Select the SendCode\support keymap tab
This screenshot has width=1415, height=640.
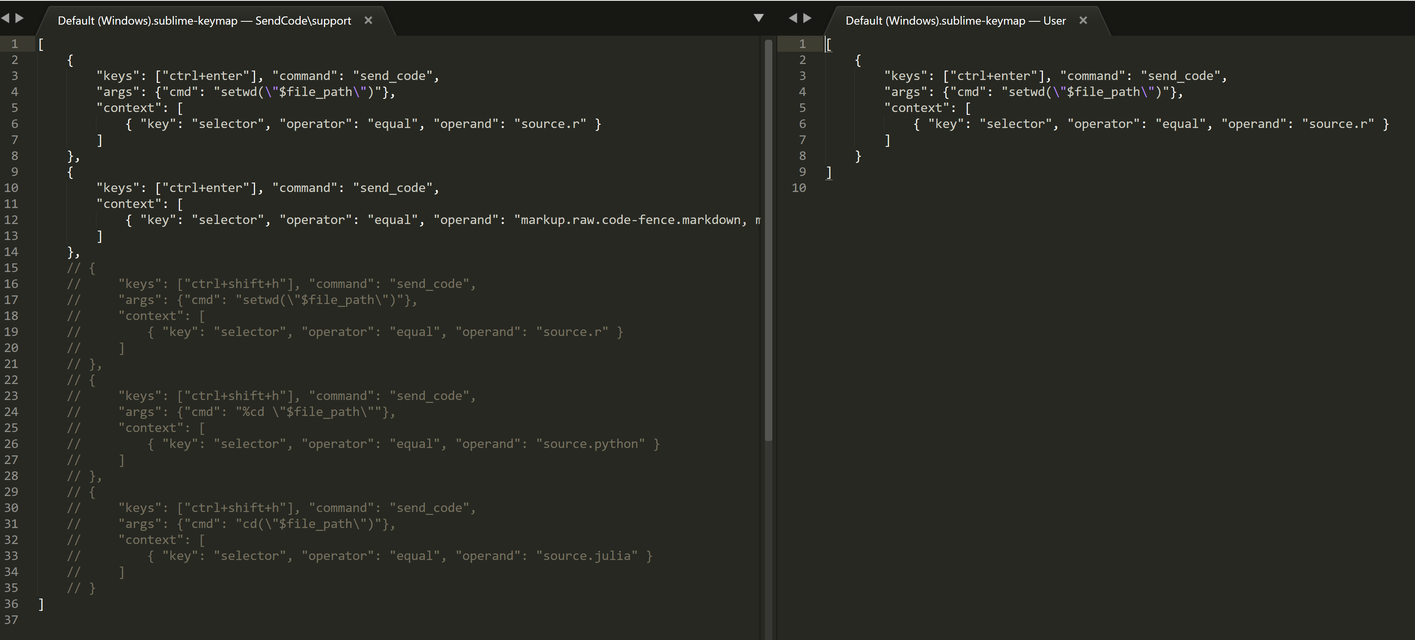(x=203, y=21)
